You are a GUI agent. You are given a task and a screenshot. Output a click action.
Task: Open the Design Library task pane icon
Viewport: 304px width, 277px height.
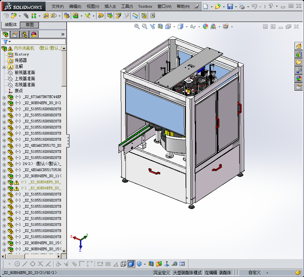point(299,54)
